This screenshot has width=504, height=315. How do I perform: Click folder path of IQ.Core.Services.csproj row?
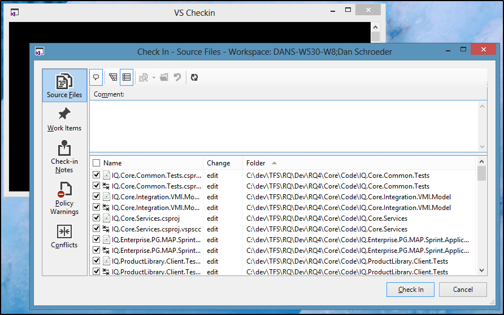(327, 218)
